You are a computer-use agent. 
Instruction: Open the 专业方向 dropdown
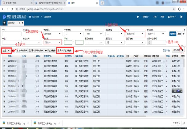click(x=32, y=43)
